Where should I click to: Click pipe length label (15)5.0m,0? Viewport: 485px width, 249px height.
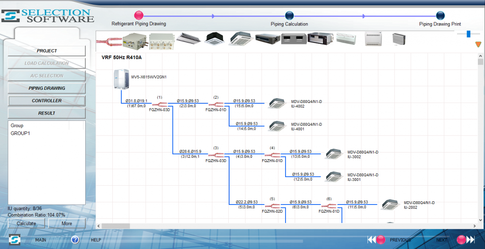point(244,106)
